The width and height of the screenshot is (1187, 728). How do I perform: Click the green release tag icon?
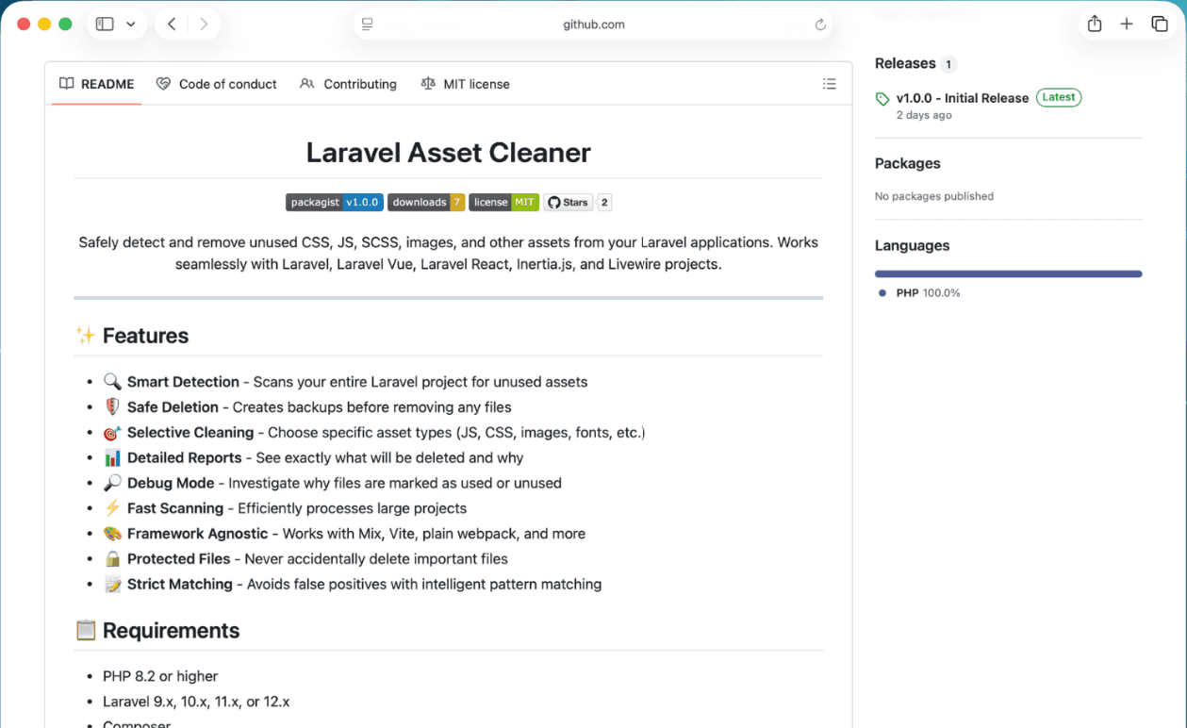pyautogui.click(x=882, y=97)
